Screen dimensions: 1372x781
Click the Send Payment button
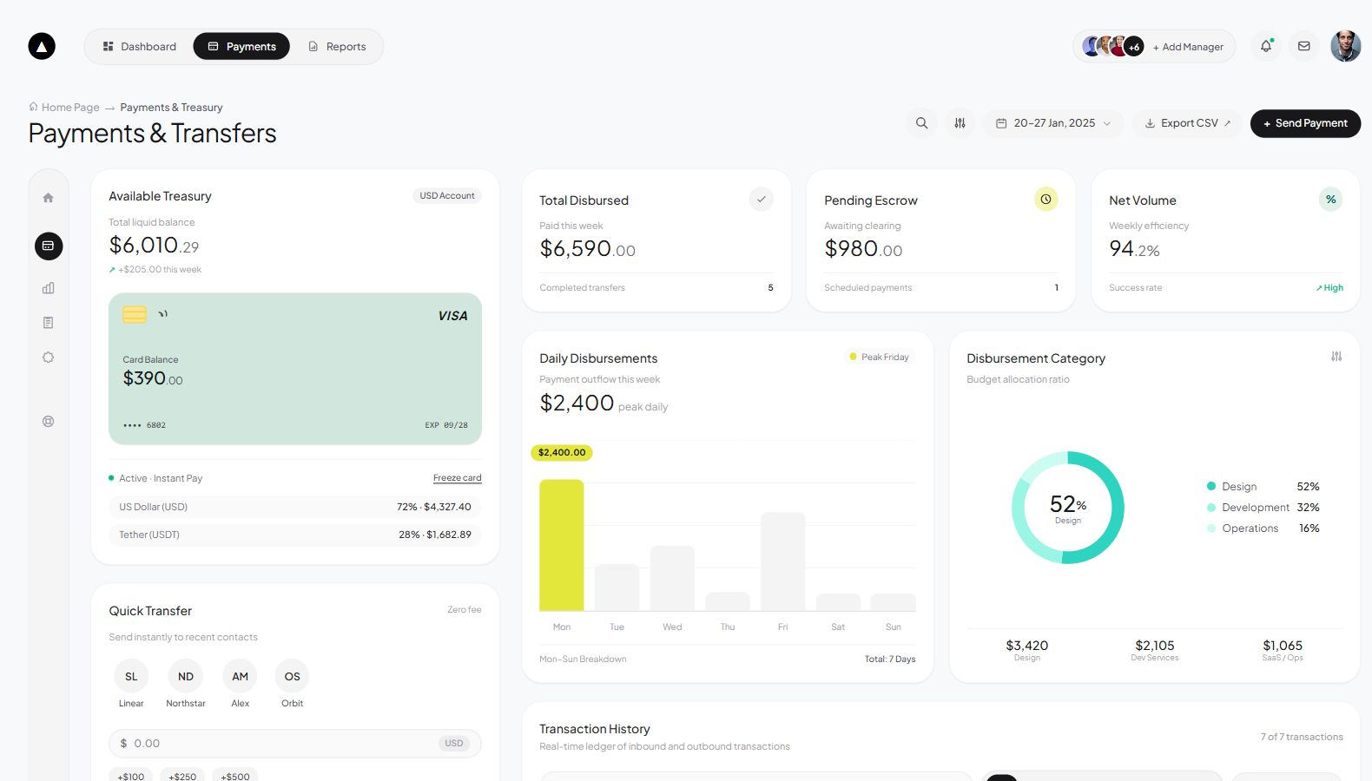[1305, 123]
